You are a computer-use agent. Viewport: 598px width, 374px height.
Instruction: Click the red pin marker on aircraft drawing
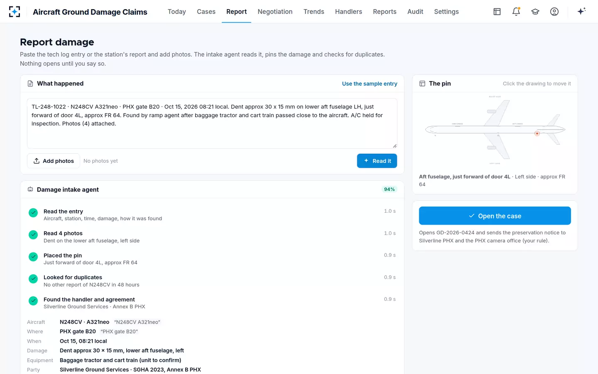click(x=537, y=133)
